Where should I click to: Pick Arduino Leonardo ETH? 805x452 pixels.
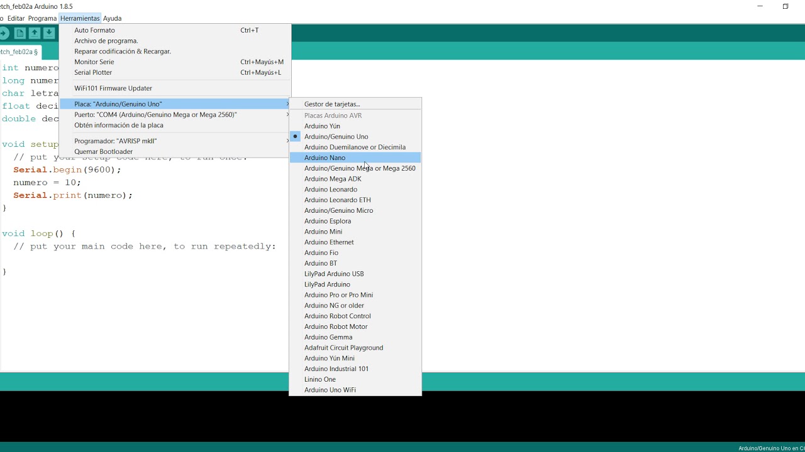[x=355, y=200]
